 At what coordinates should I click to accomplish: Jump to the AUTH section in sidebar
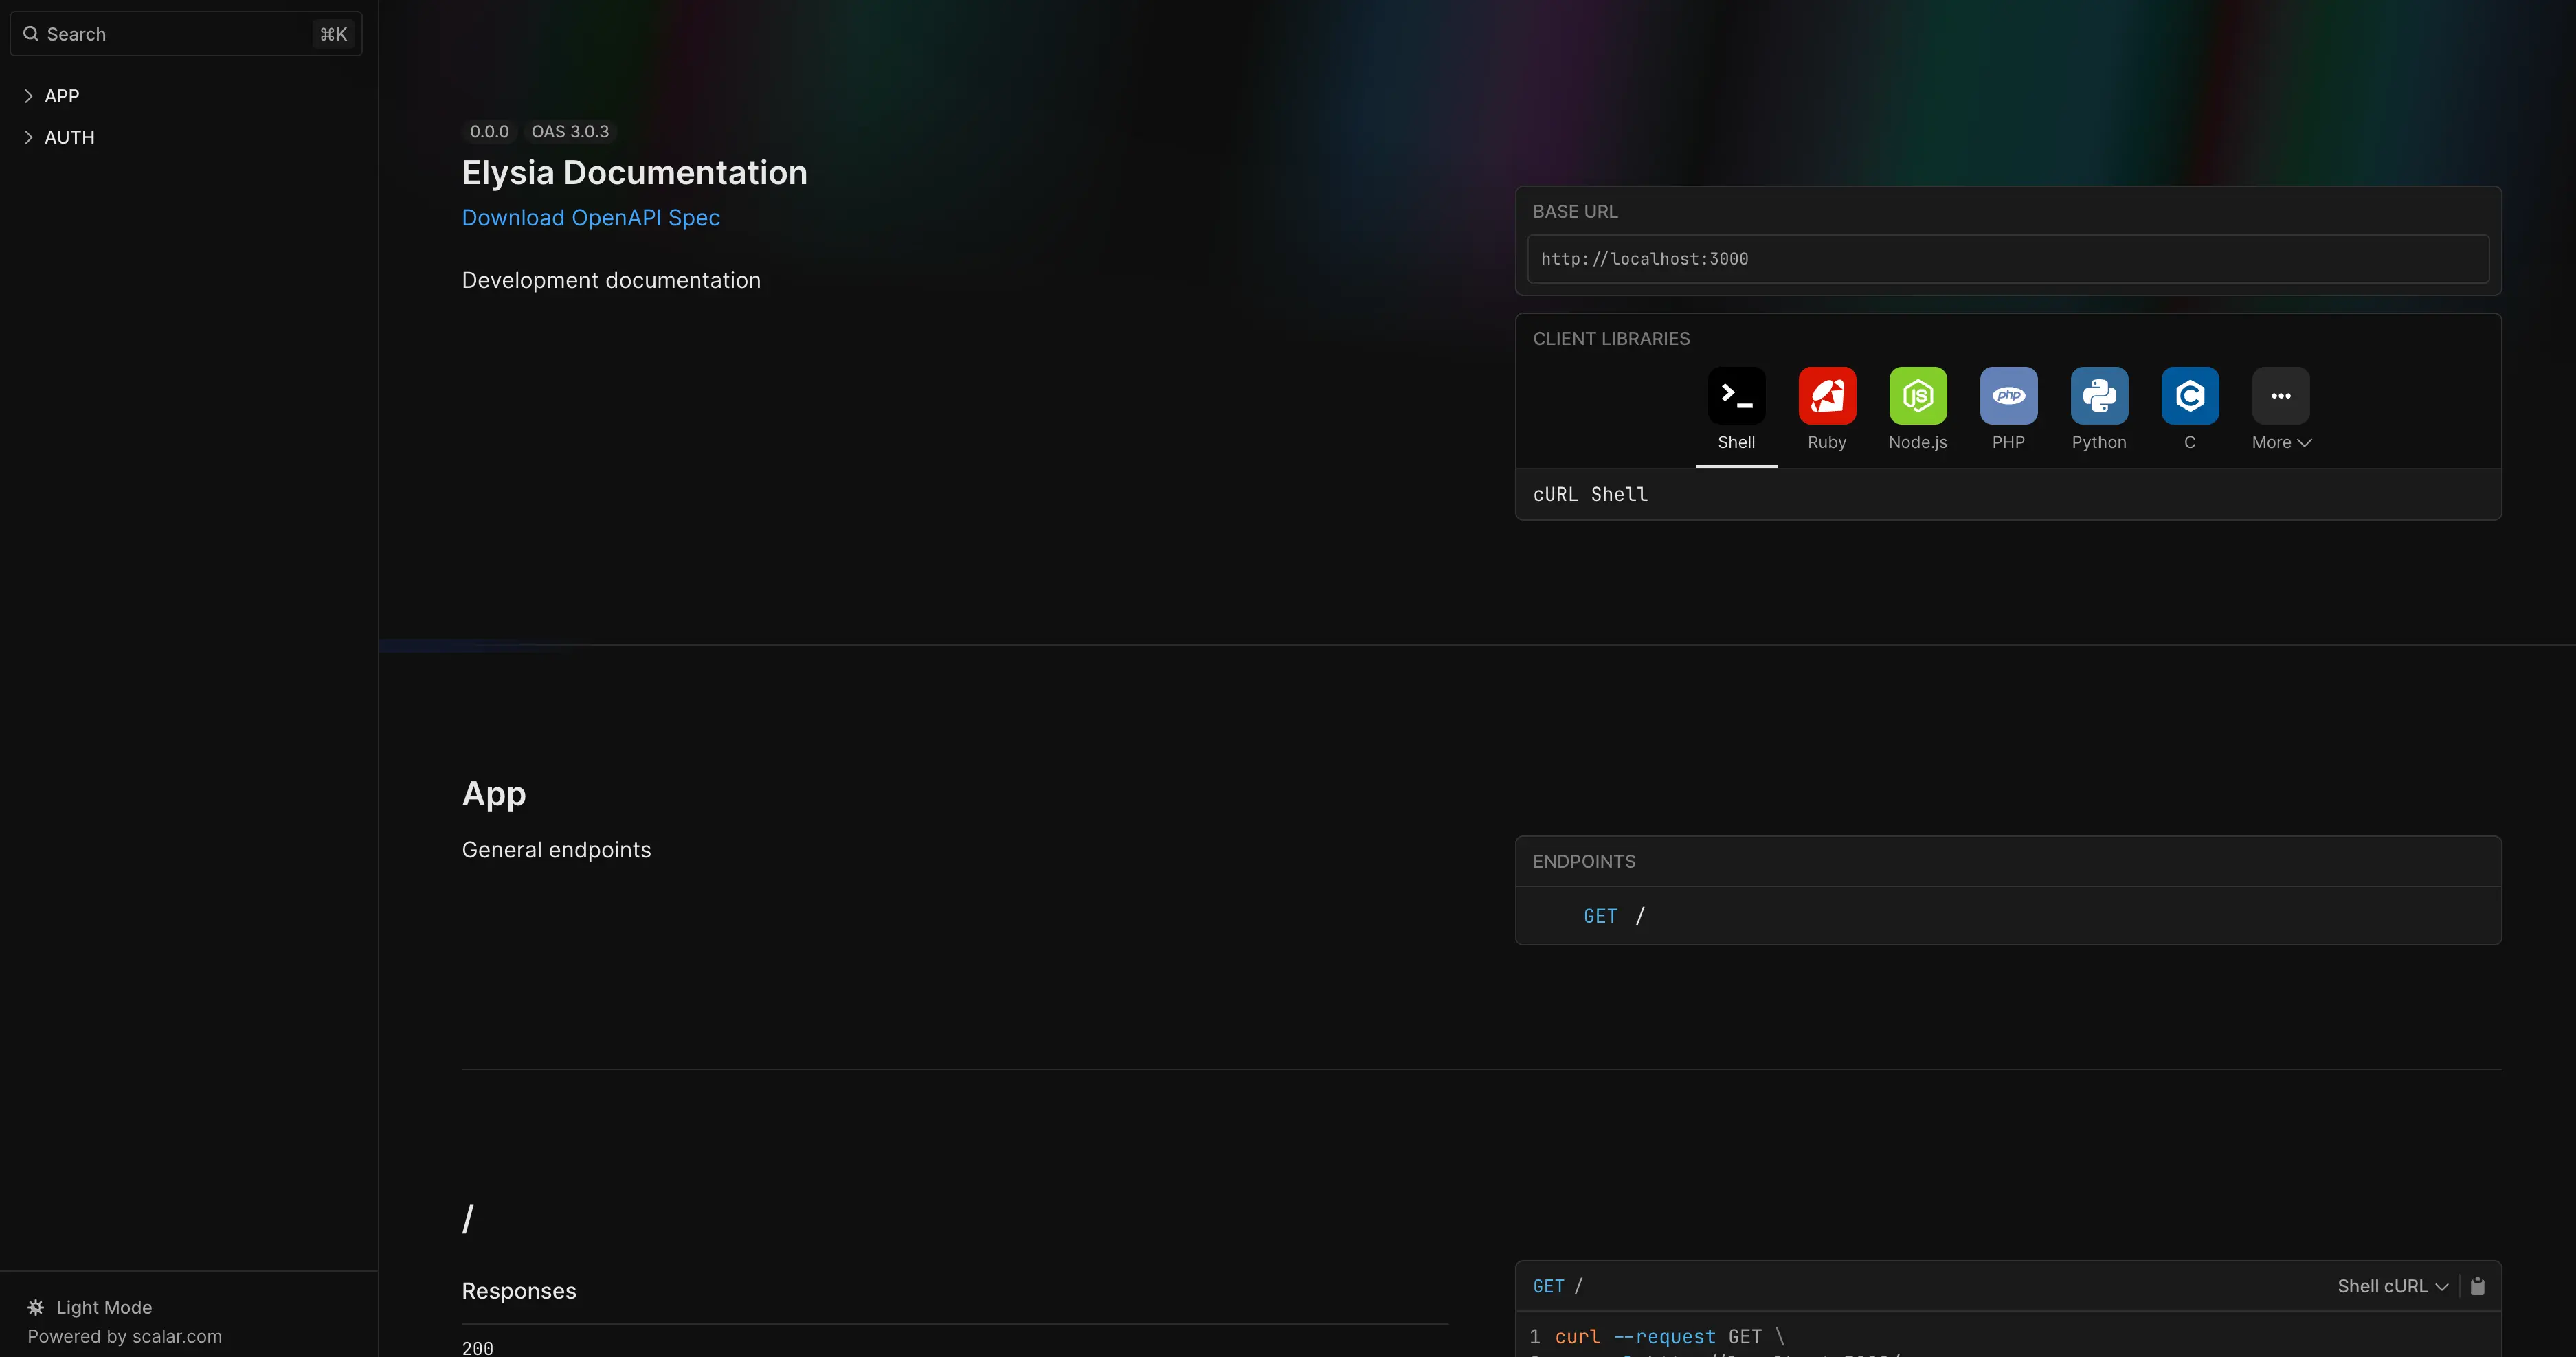[x=70, y=137]
